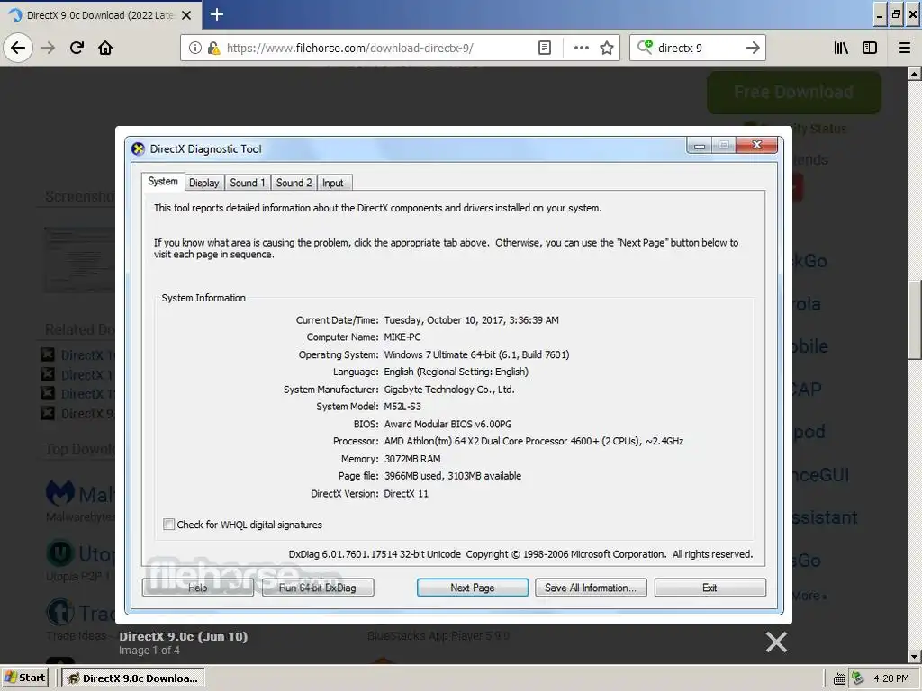The height and width of the screenshot is (691, 922).
Task: Show site information via the (i) icon
Action: (195, 48)
